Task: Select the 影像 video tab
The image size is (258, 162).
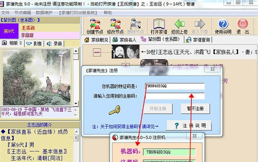Action: pyautogui.click(x=34, y=44)
